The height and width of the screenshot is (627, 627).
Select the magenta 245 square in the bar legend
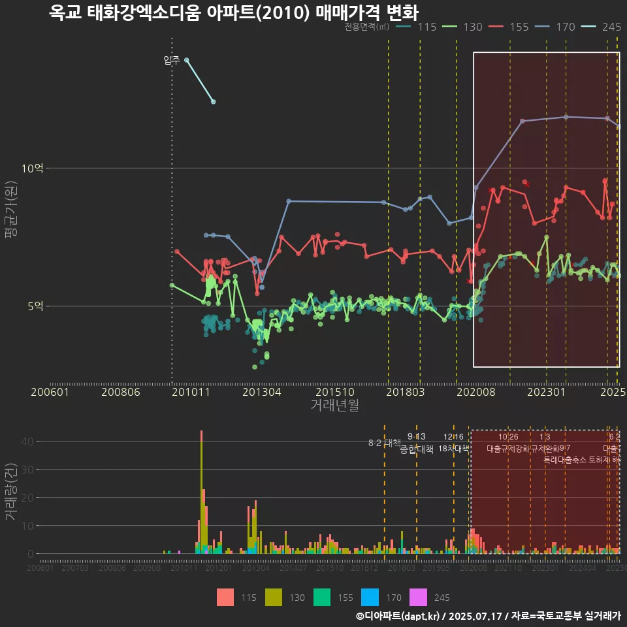pos(418,598)
